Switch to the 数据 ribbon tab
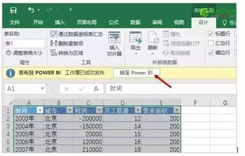Screen dimensions: 245x156 tap(135, 22)
